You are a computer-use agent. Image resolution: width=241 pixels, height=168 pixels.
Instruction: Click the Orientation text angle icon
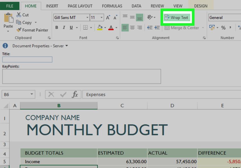point(150,17)
